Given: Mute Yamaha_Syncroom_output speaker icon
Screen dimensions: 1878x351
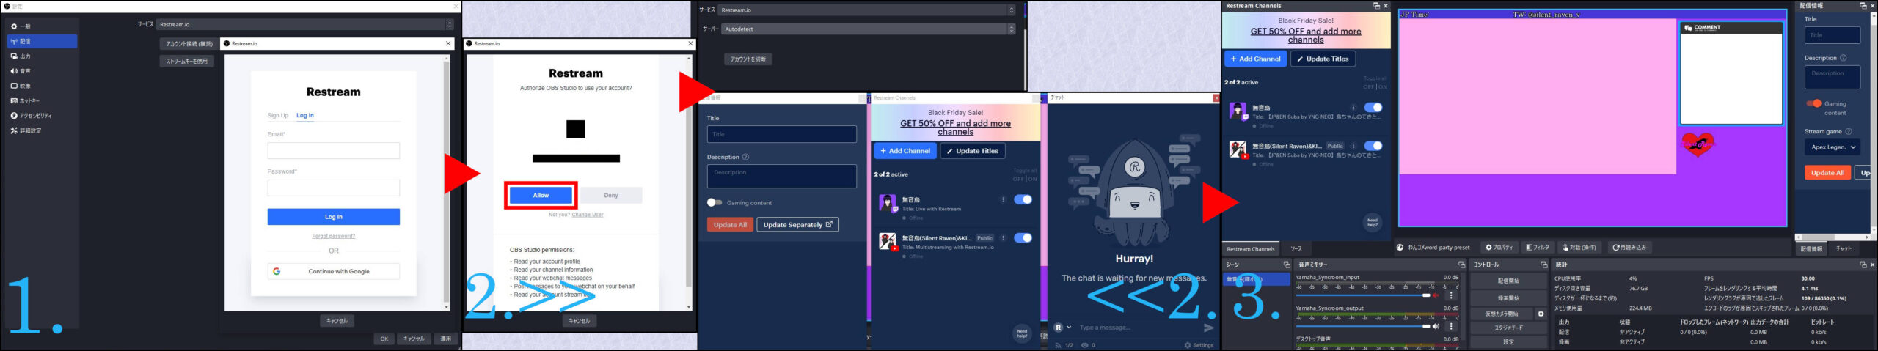Looking at the screenshot, I should [x=1436, y=326].
